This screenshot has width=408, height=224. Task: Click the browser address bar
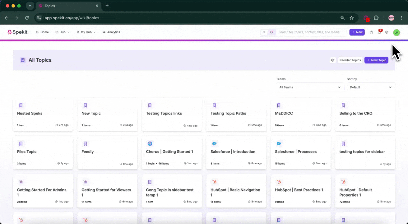pos(187,18)
